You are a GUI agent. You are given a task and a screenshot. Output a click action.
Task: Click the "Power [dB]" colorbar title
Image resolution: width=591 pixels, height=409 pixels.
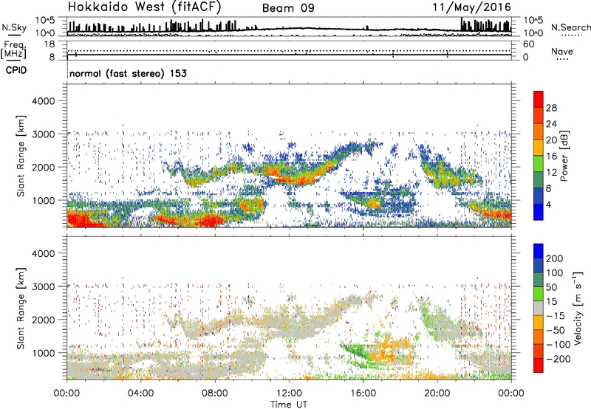564,156
